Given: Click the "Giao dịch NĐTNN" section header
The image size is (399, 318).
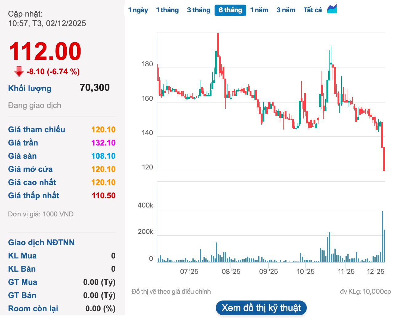Looking at the screenshot, I should [x=41, y=242].
